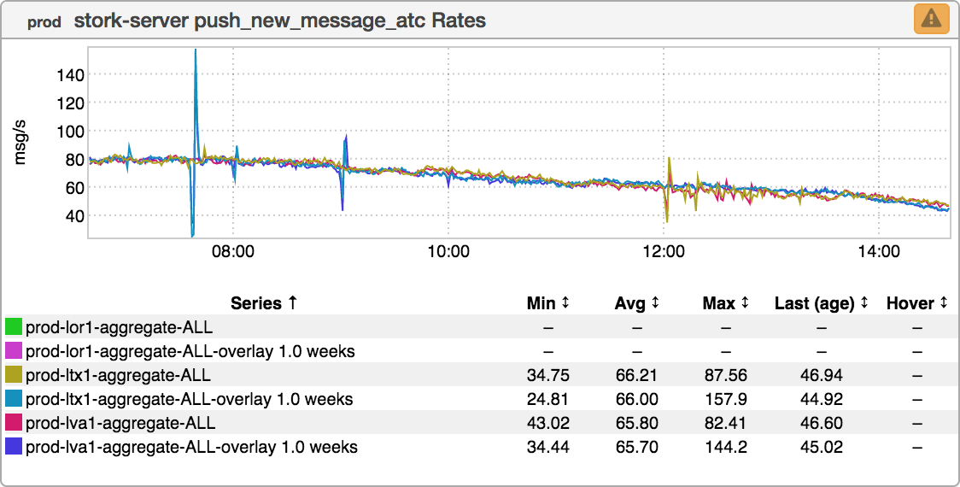Viewport: 960px width, 487px height.
Task: Toggle the prod-lor1-aggregate-ALL series label
Action: click(x=119, y=327)
